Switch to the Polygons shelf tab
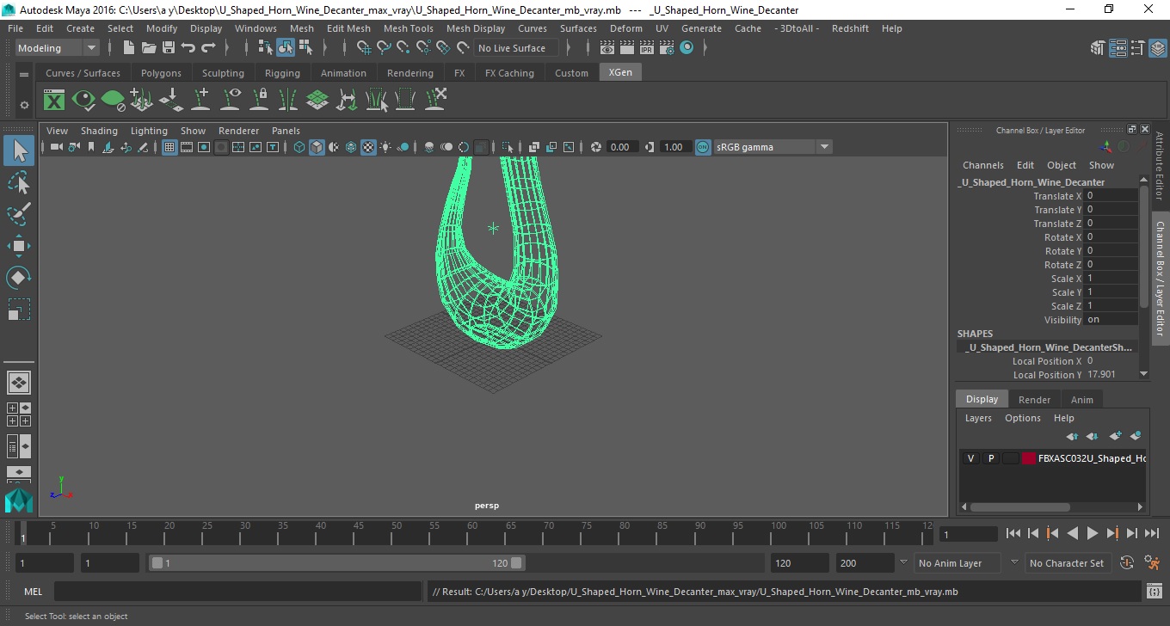The image size is (1170, 626). coord(161,73)
